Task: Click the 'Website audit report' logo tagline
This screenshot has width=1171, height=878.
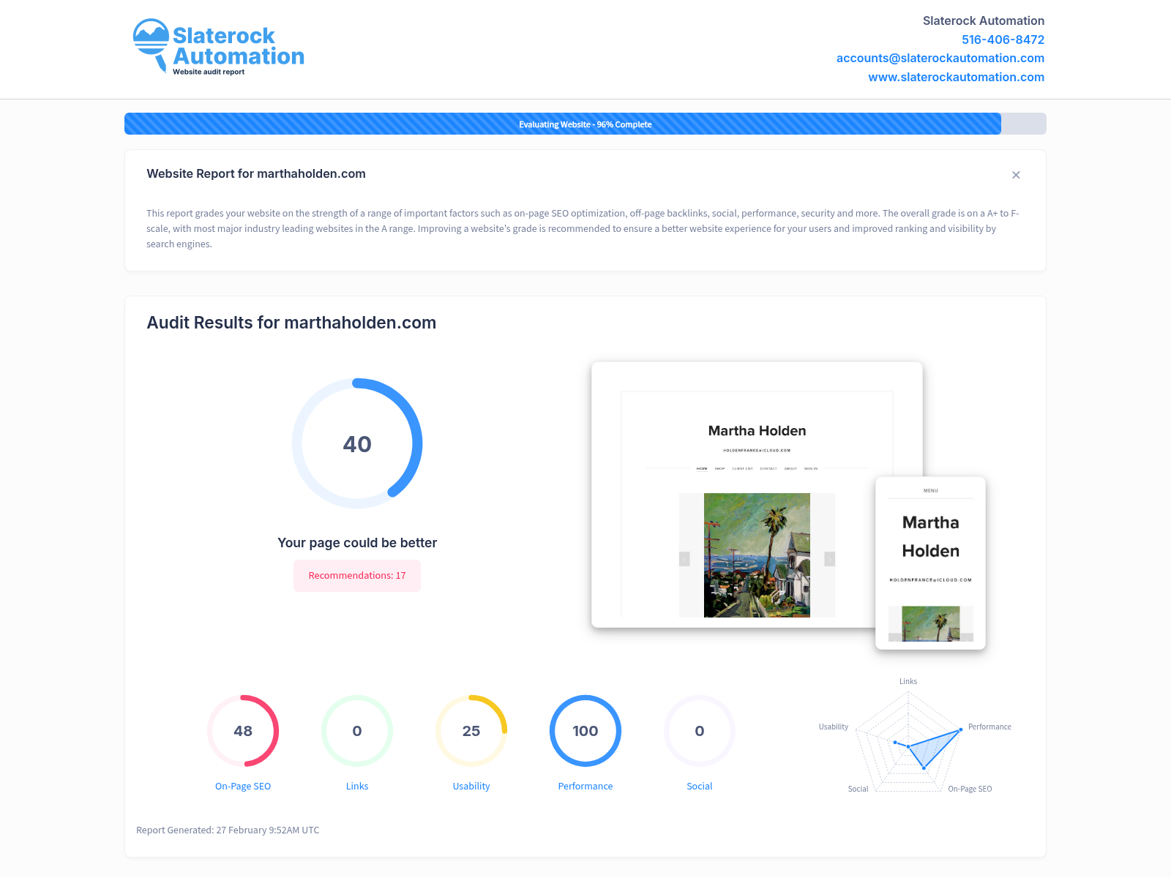Action: point(209,72)
